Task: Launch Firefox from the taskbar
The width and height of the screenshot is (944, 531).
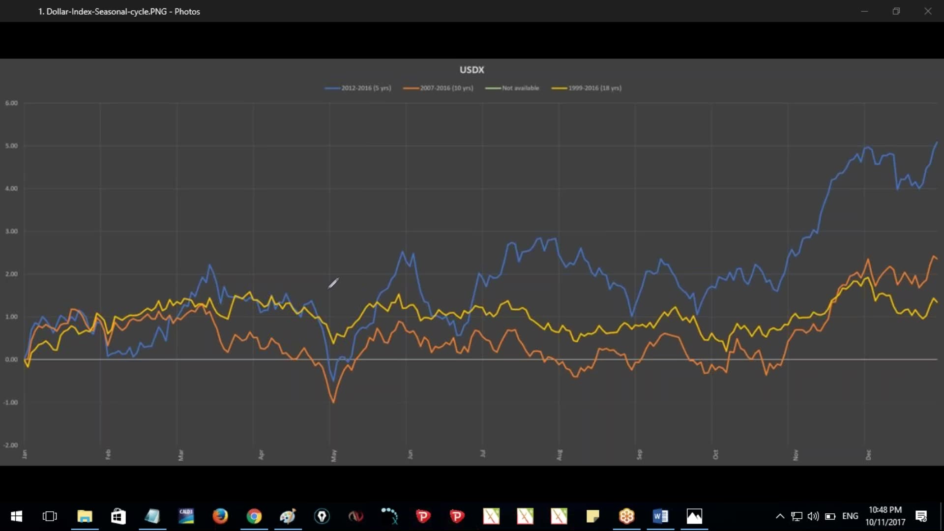Action: (220, 516)
